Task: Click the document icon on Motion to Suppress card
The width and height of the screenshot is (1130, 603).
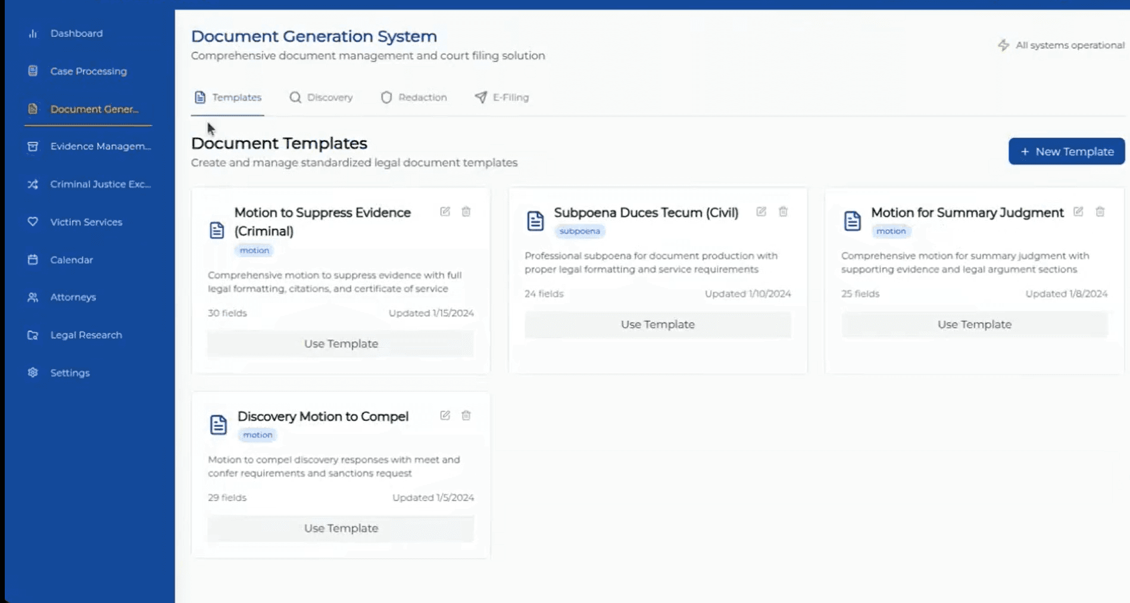Action: click(x=217, y=230)
